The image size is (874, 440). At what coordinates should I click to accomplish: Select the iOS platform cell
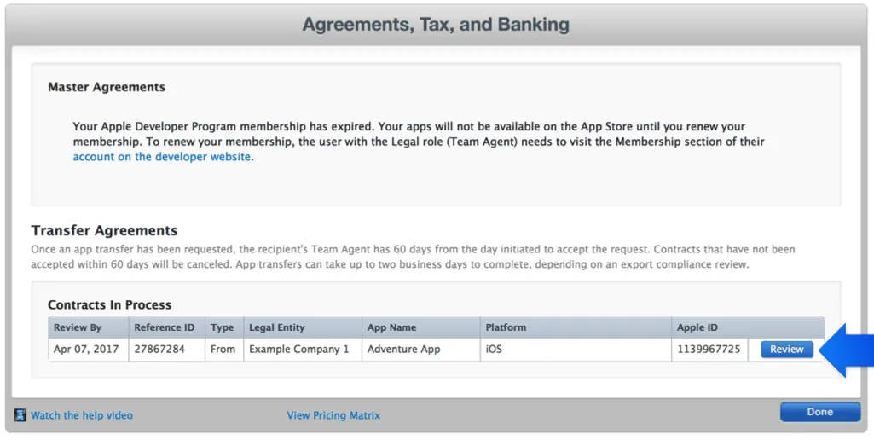pyautogui.click(x=576, y=350)
